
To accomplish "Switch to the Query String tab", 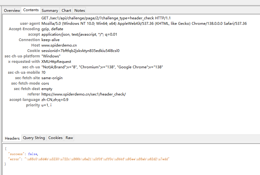I will pos(34,138).
